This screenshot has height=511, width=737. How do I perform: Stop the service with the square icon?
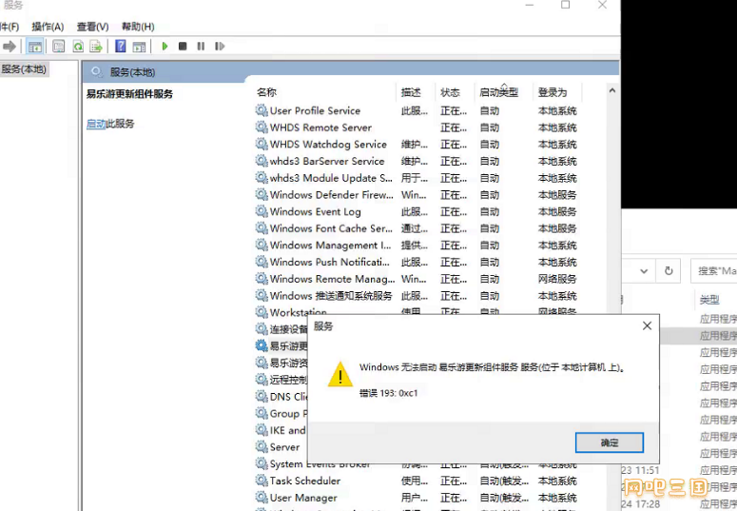pyautogui.click(x=183, y=46)
